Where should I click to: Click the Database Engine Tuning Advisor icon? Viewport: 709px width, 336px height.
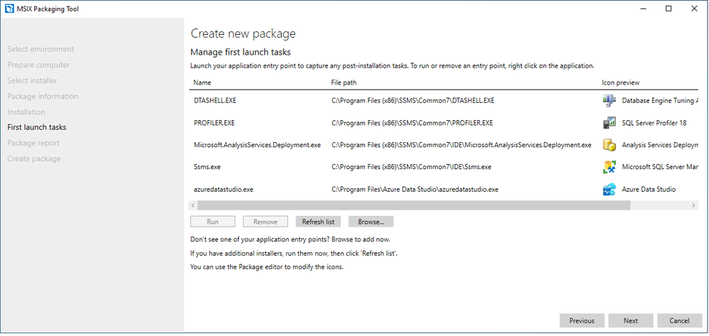609,101
